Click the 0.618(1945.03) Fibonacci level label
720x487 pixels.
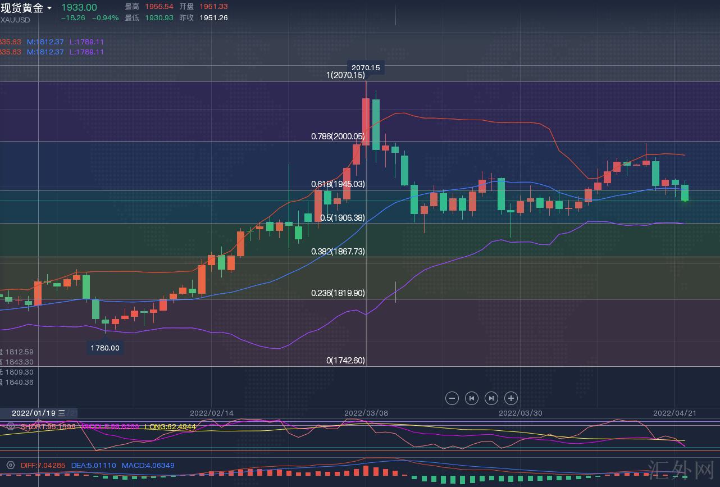point(338,184)
